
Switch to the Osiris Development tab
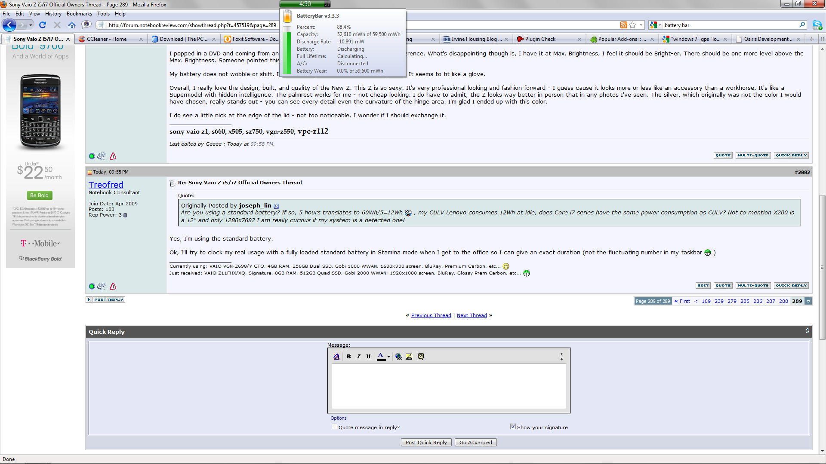point(768,39)
